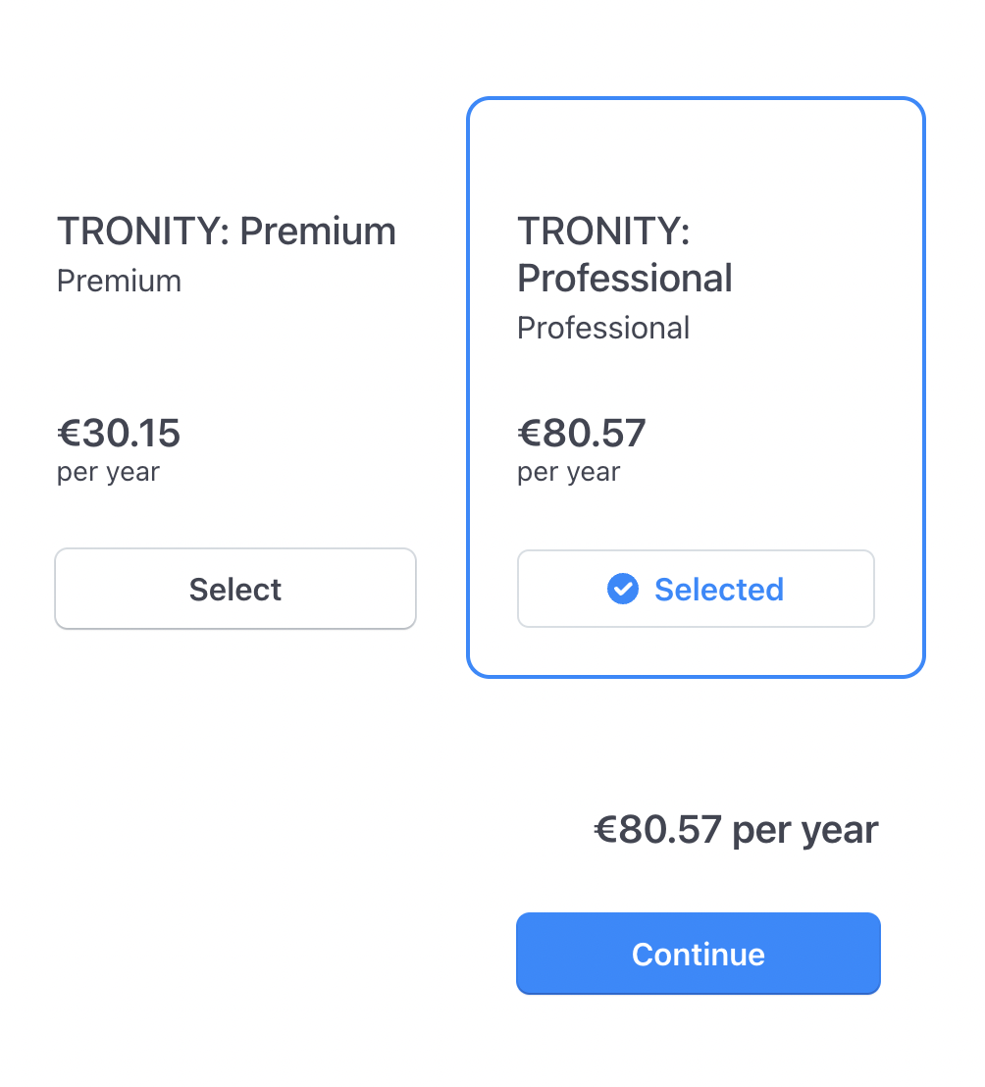Click the word Professional in the bold heading
The image size is (985, 1087).
pyautogui.click(x=625, y=279)
